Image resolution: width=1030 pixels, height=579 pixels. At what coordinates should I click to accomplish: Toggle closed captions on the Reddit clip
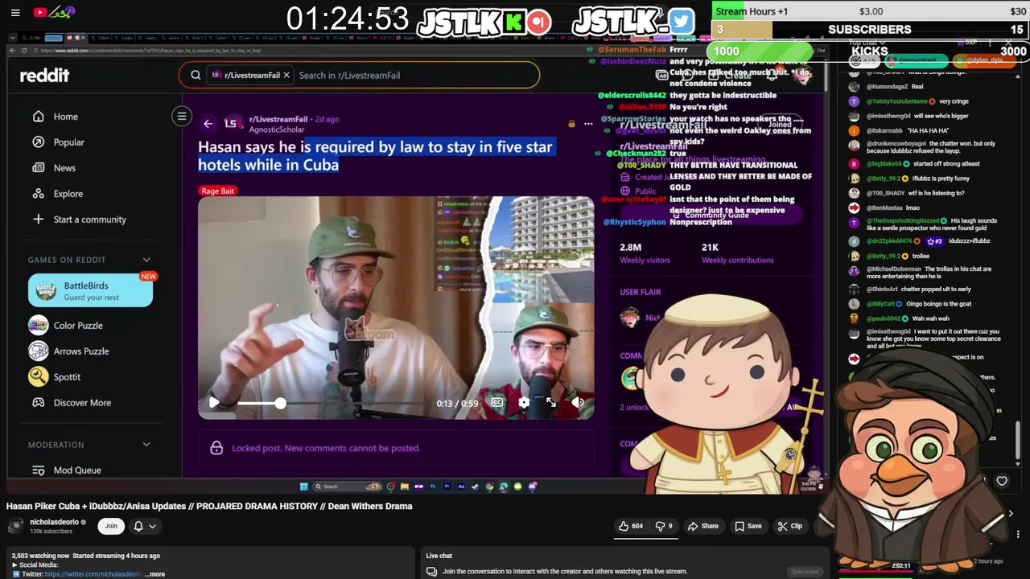click(497, 403)
